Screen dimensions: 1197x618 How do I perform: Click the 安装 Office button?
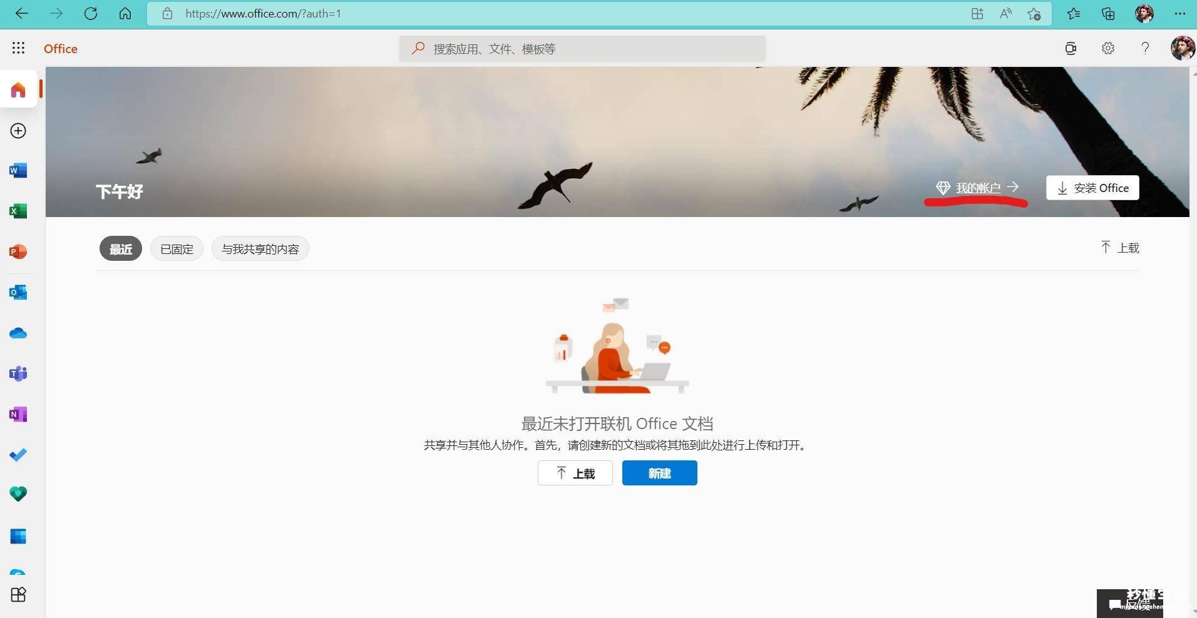[1092, 188]
